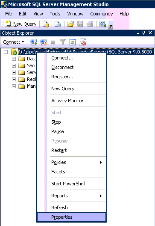Click the Management Studio title bar icon
The image size is (155, 226).
pyautogui.click(x=4, y=4)
